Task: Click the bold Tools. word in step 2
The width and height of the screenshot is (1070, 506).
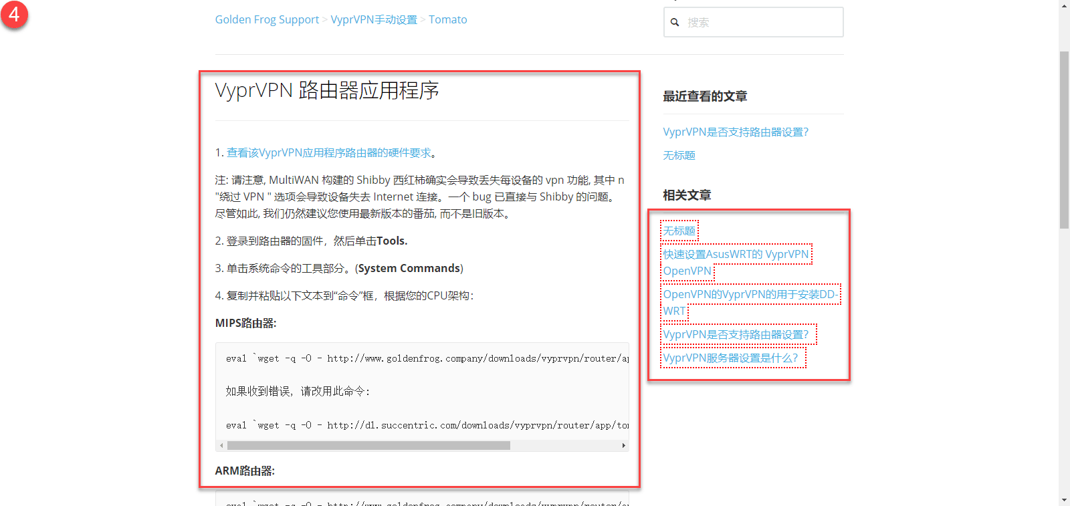Action: coord(392,241)
